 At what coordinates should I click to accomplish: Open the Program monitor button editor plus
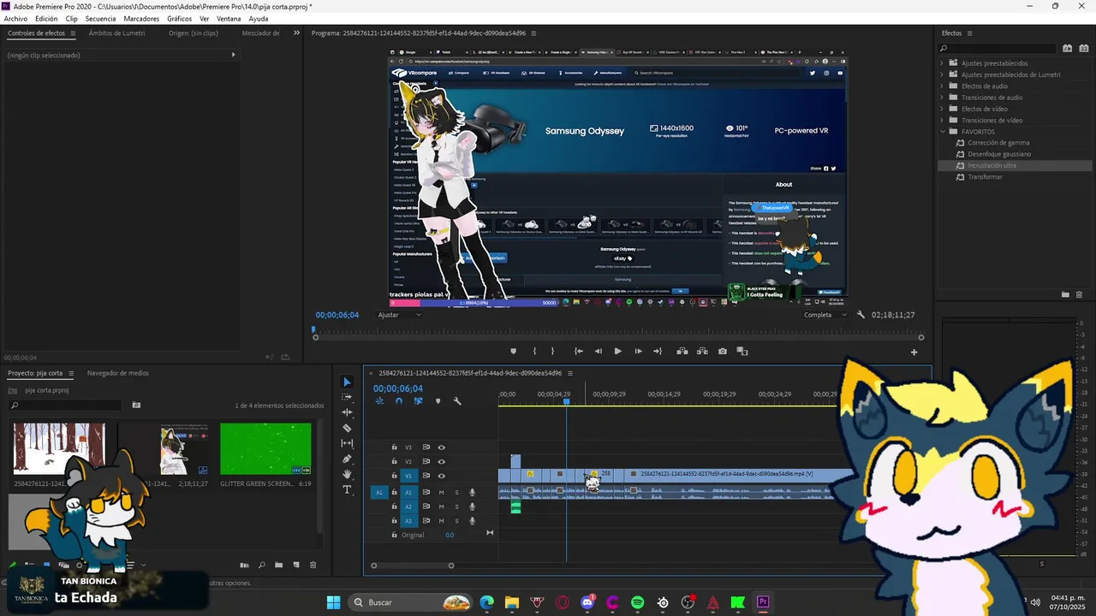coord(914,352)
